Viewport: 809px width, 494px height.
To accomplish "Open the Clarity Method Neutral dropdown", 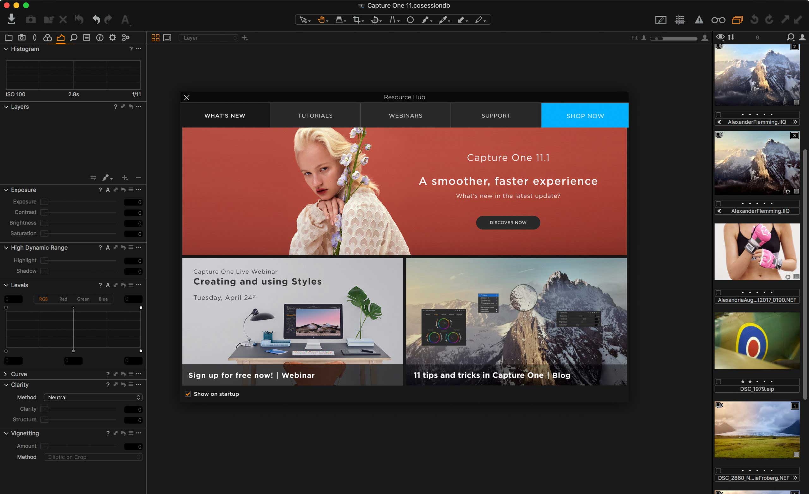I will (93, 397).
